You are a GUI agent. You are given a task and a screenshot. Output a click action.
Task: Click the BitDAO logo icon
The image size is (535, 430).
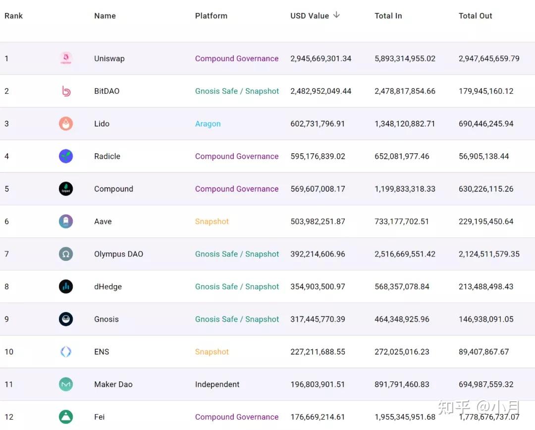point(66,91)
